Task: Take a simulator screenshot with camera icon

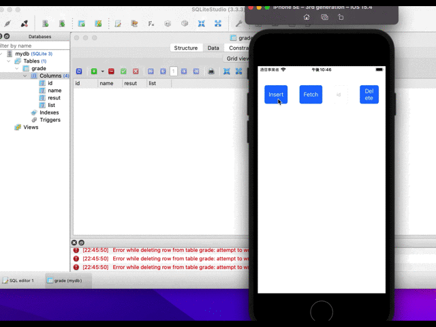Action: tap(324, 17)
